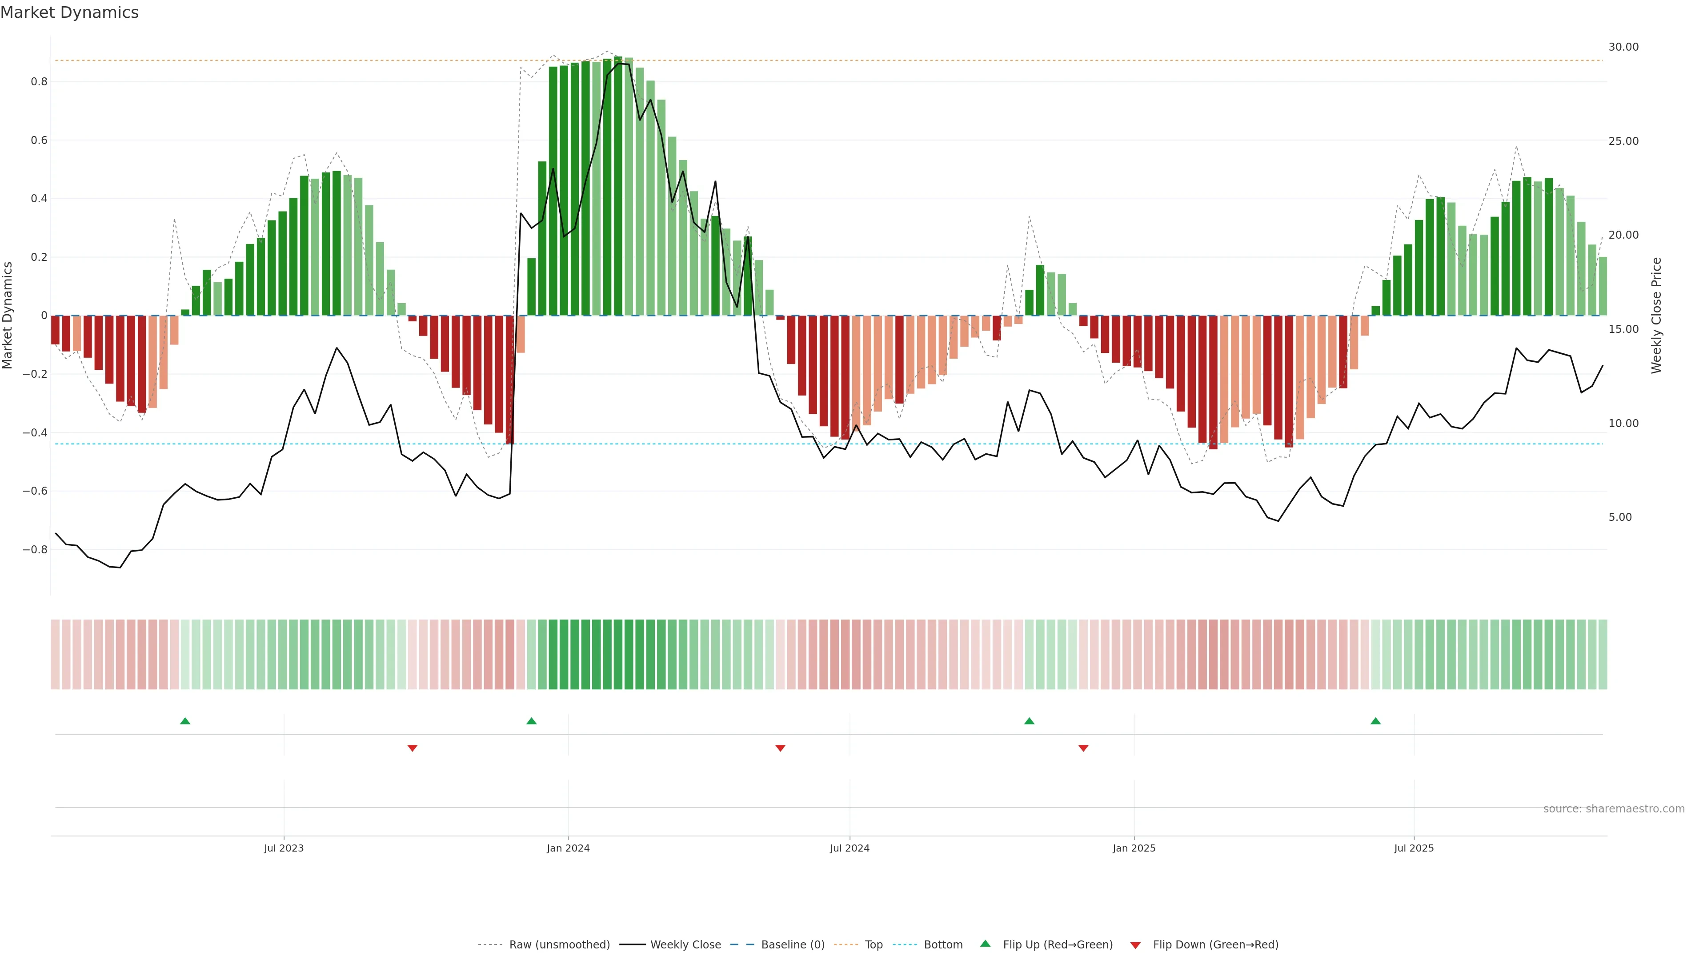
Task: Toggle the Top legend line entry
Action: coord(874,945)
